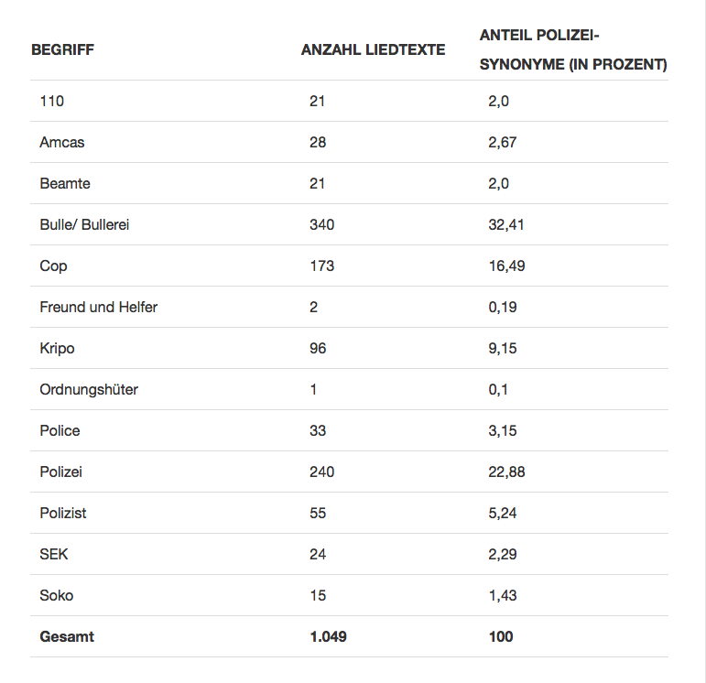
Task: Select the Freund und Helfer entry
Action: (99, 307)
